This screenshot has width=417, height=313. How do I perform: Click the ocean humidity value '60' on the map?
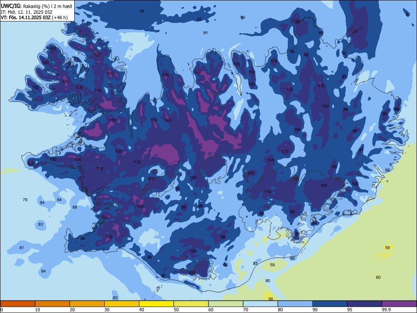pos(378,278)
